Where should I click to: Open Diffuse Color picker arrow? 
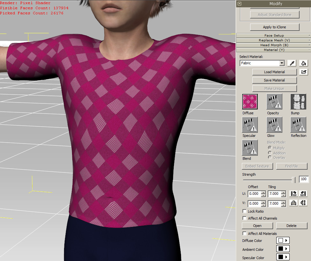click(x=286, y=240)
